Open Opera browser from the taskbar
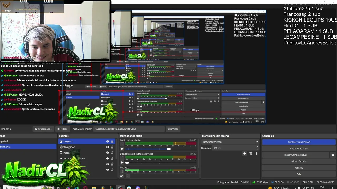Image resolution: width=337 pixels, height=189 pixels. point(85,188)
